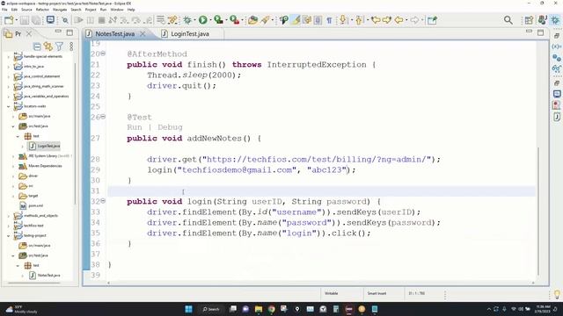Click the Coverage run icon
563x316 pixels.
point(218,20)
